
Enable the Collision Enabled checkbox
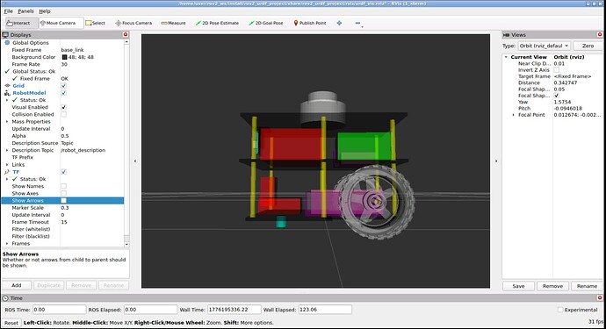click(64, 114)
